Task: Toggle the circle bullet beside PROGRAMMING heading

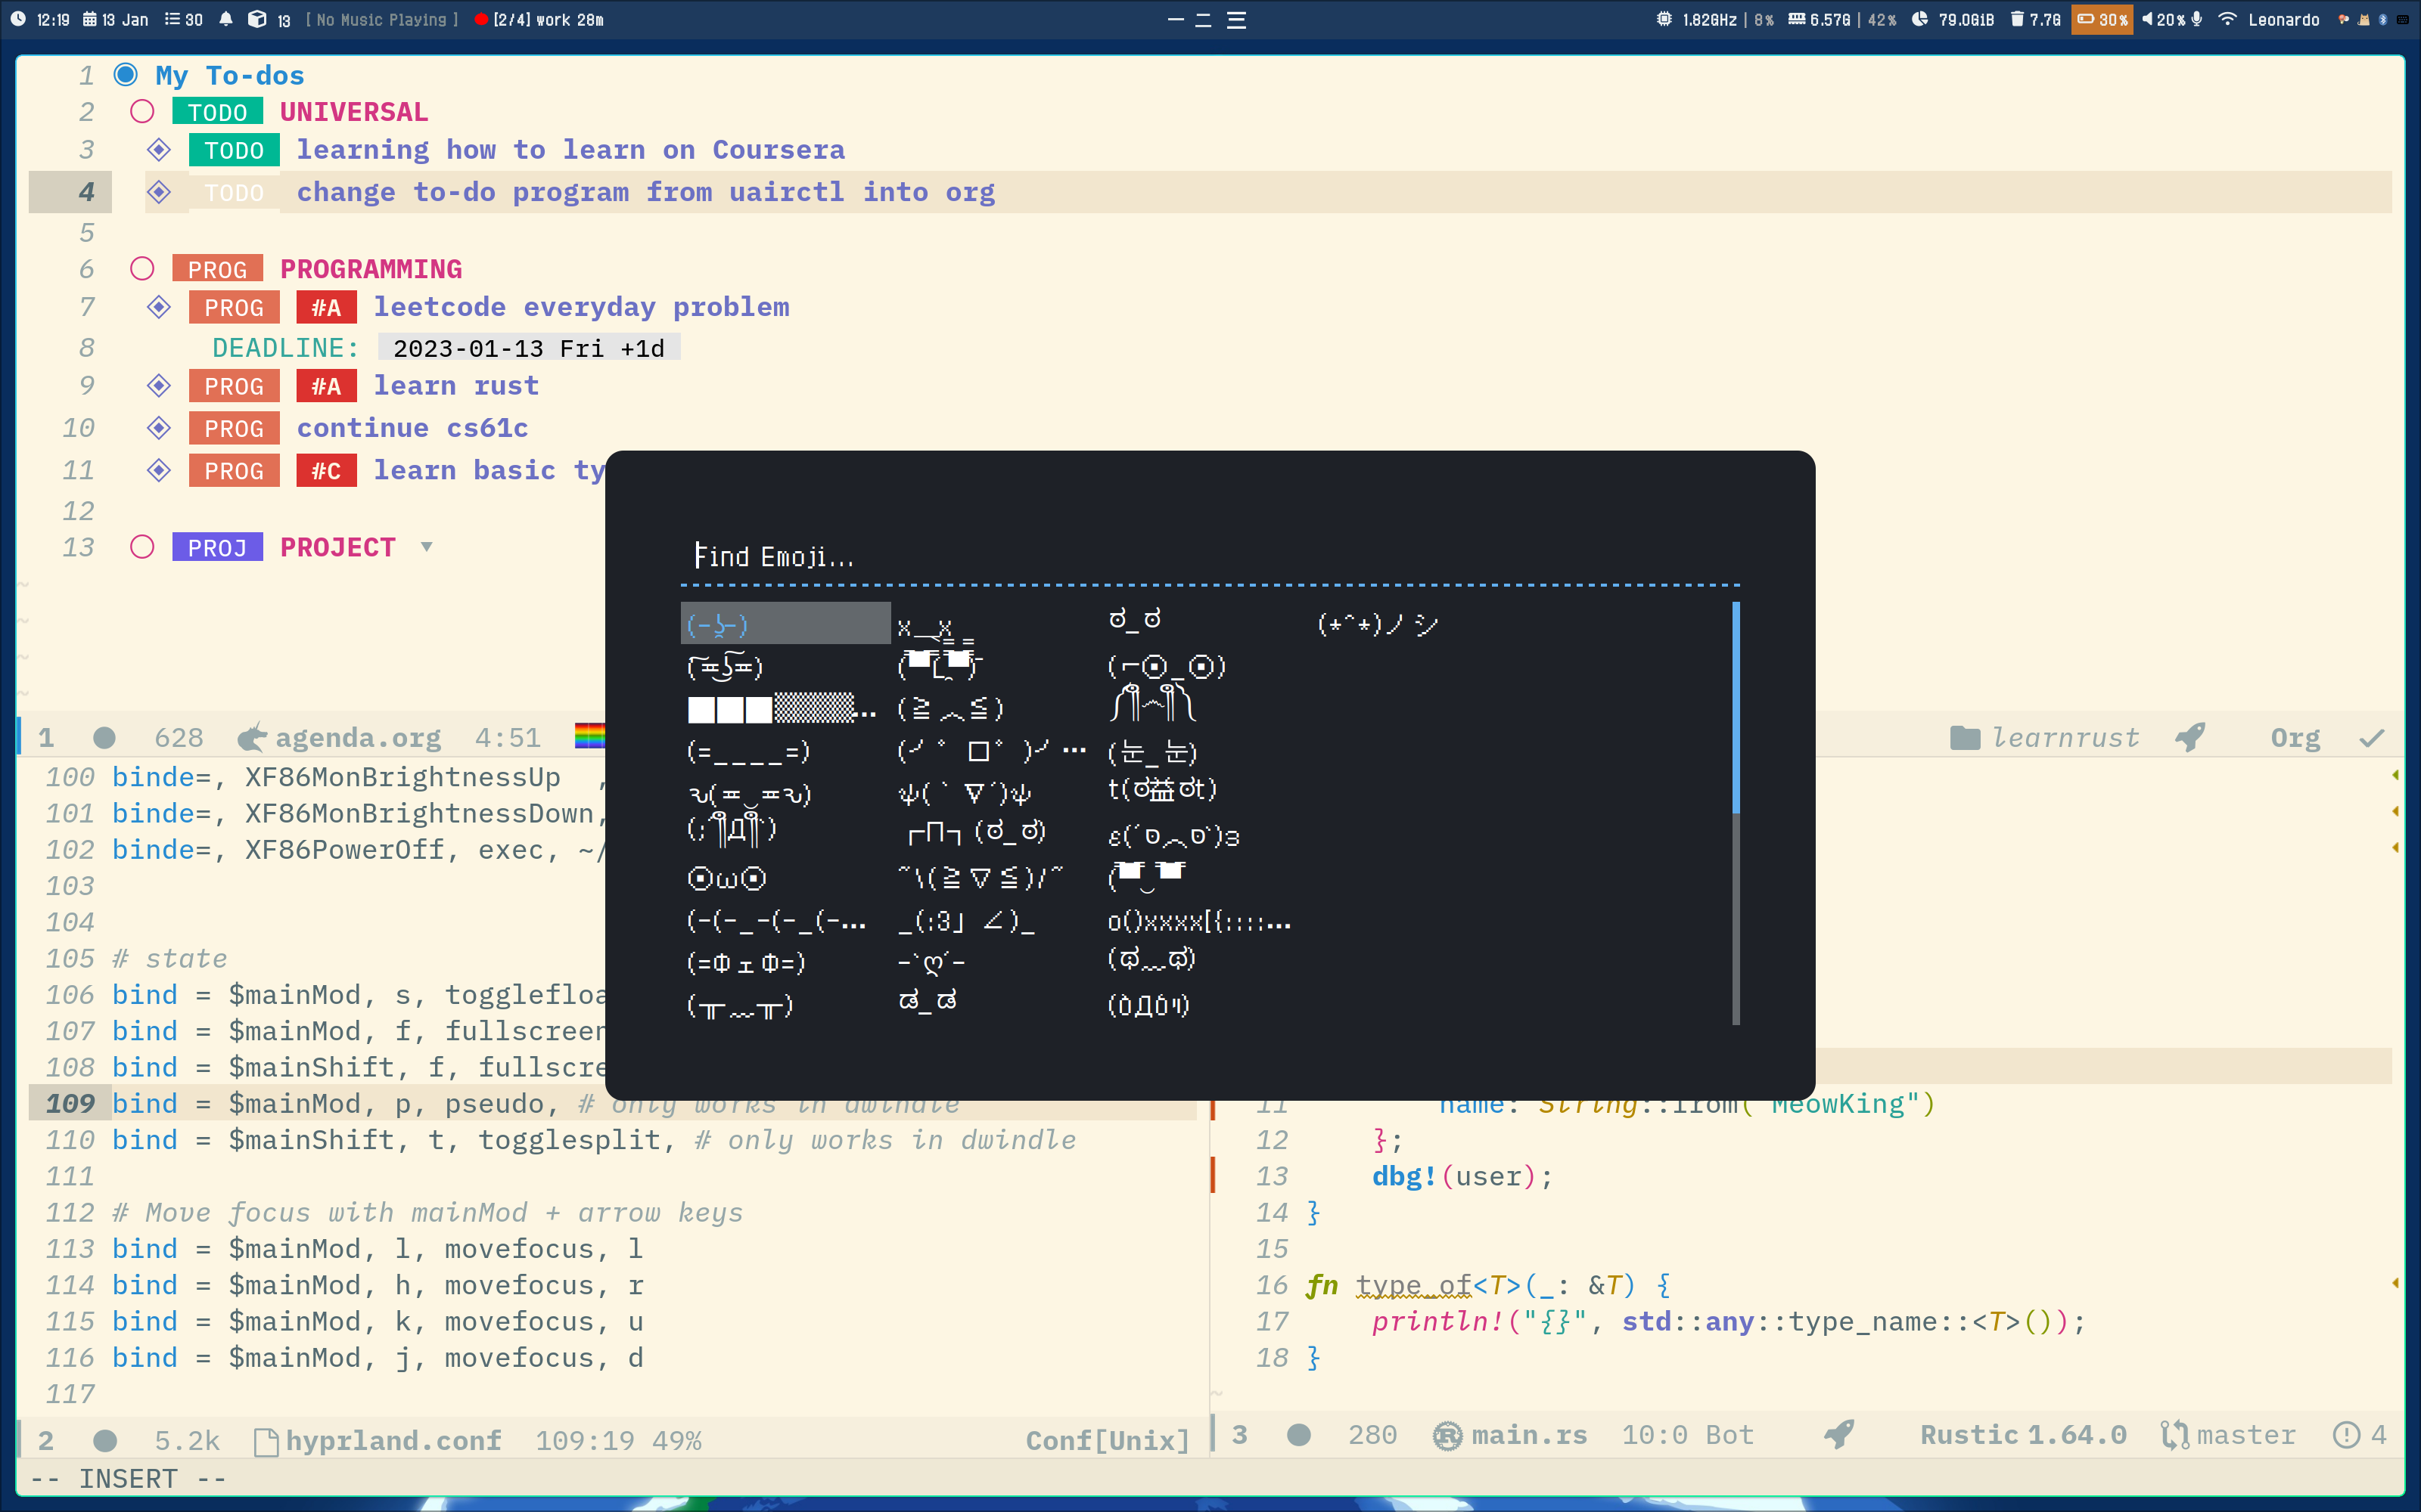Action: pos(142,268)
